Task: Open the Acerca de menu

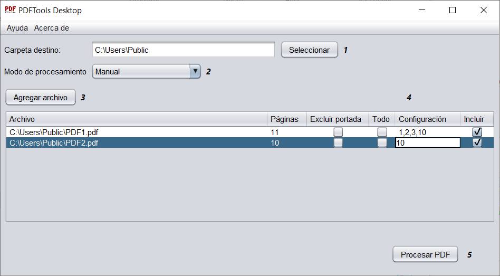Action: click(x=52, y=28)
